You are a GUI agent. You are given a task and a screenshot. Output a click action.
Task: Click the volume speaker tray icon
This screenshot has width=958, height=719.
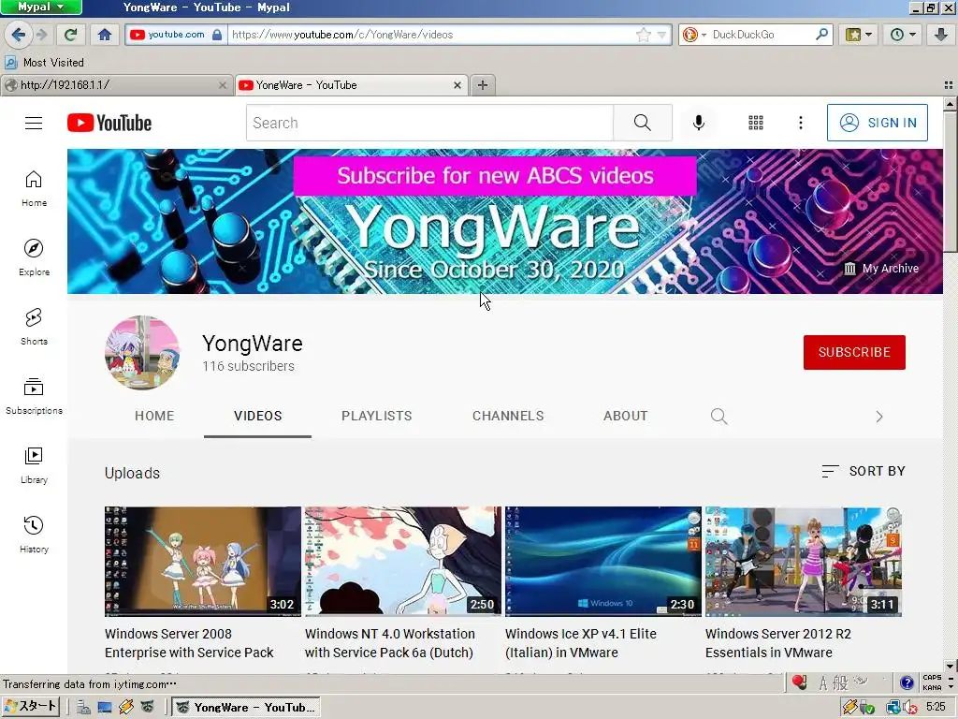pyautogui.click(x=909, y=708)
